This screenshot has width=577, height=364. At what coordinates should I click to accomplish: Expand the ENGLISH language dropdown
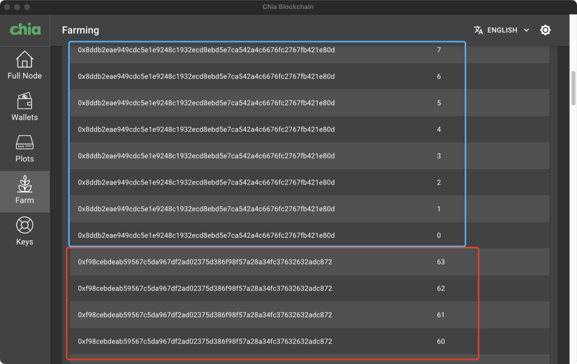point(502,30)
